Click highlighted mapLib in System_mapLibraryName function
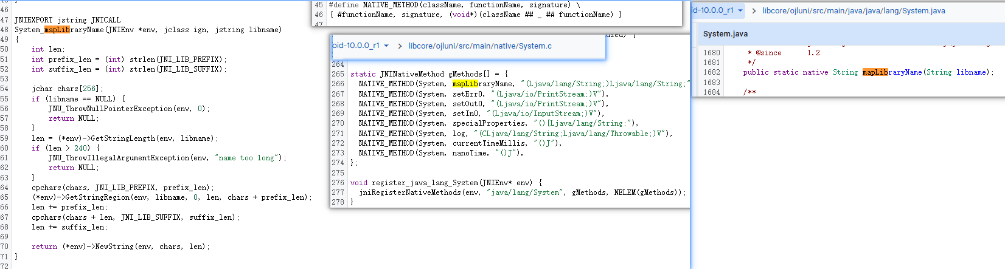 57,30
